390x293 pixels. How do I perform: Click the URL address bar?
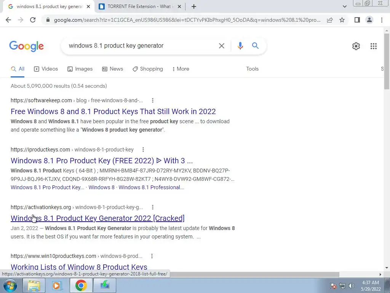[187, 20]
